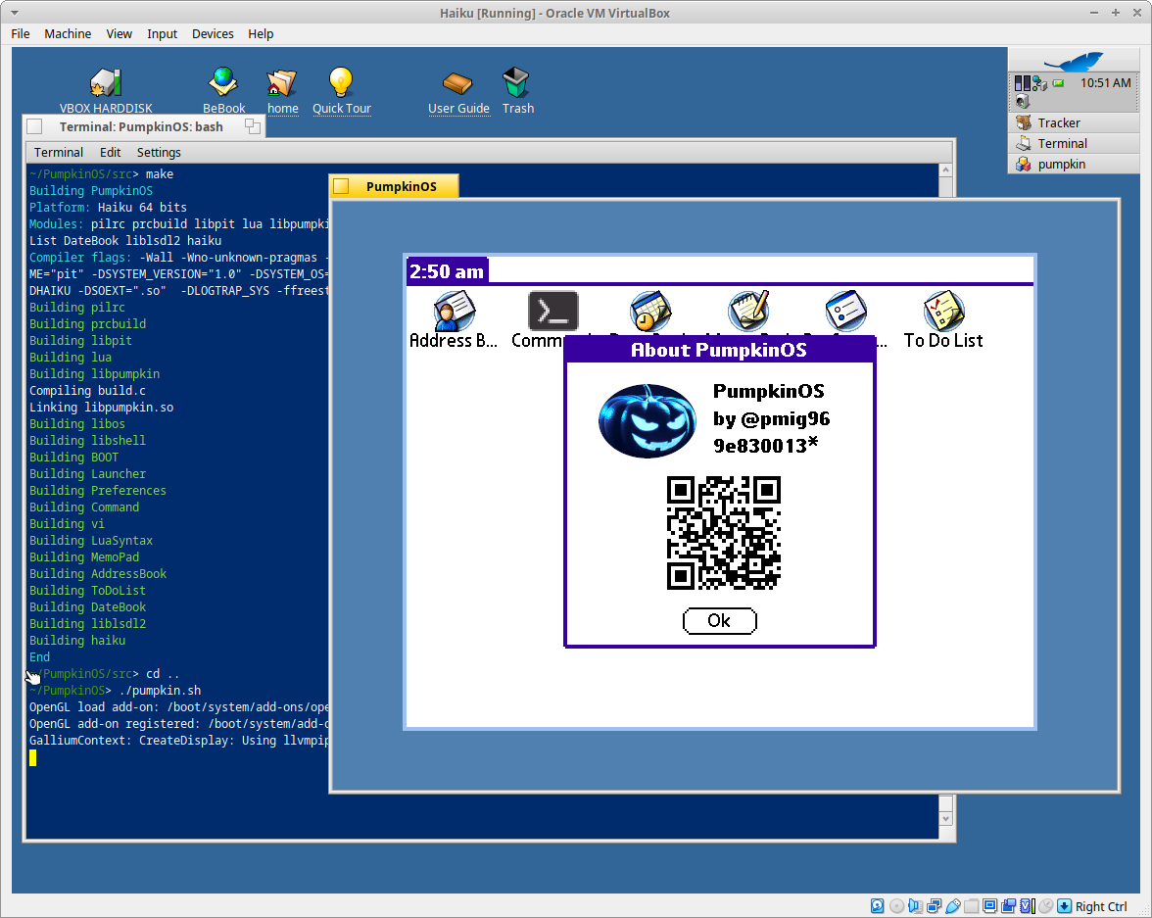
Task: Open VirtualBox File menu
Action: coord(21,34)
